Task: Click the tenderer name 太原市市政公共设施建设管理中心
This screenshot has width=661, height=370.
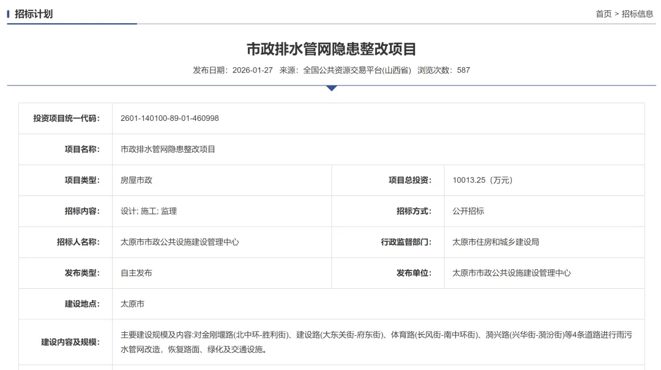Action: click(179, 242)
